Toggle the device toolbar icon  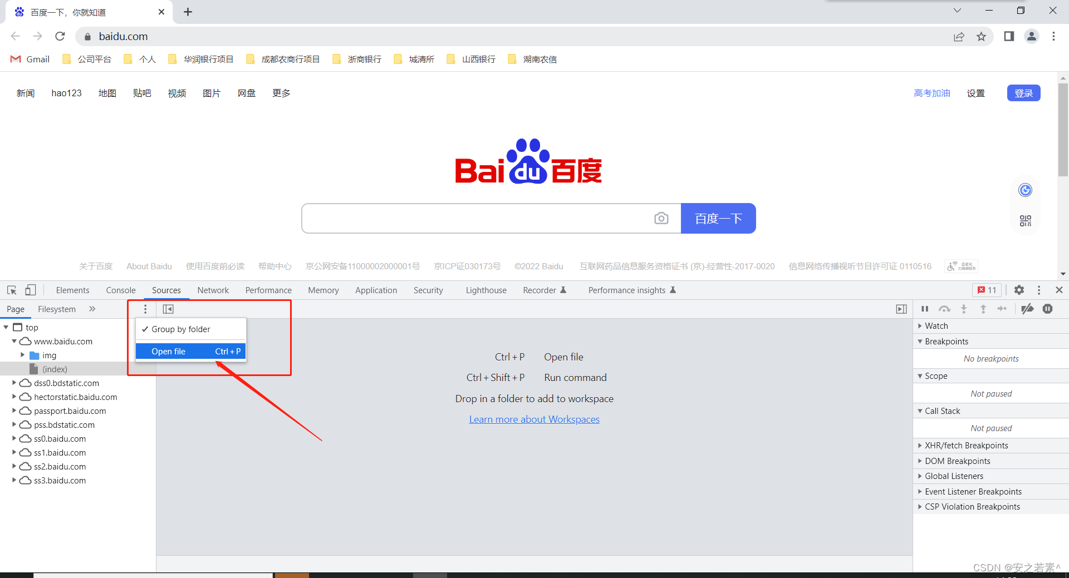[x=31, y=290]
